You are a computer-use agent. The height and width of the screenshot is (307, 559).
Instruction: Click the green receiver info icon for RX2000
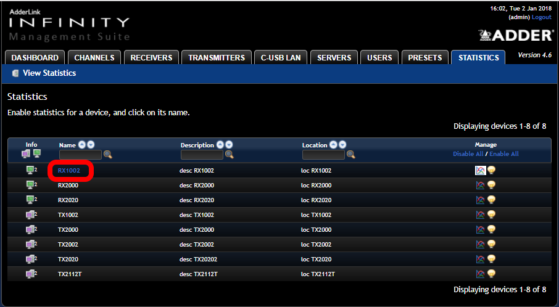pyautogui.click(x=31, y=185)
